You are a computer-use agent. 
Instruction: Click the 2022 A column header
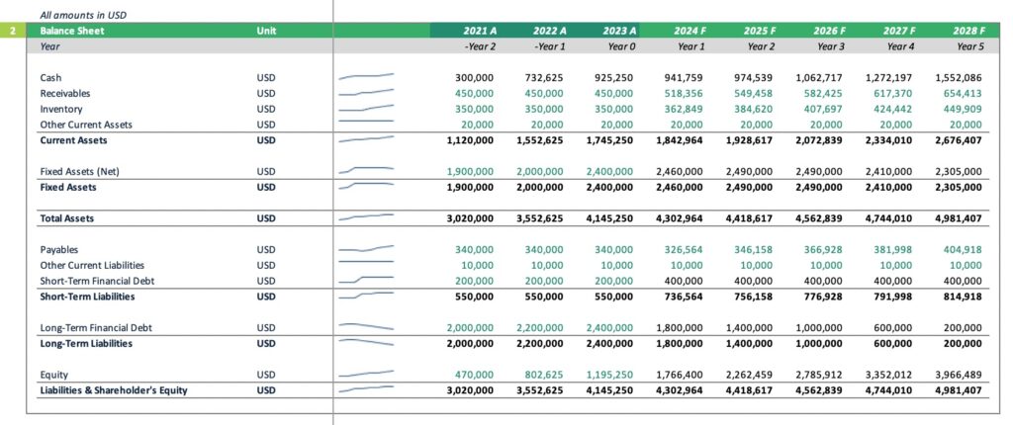point(549,31)
